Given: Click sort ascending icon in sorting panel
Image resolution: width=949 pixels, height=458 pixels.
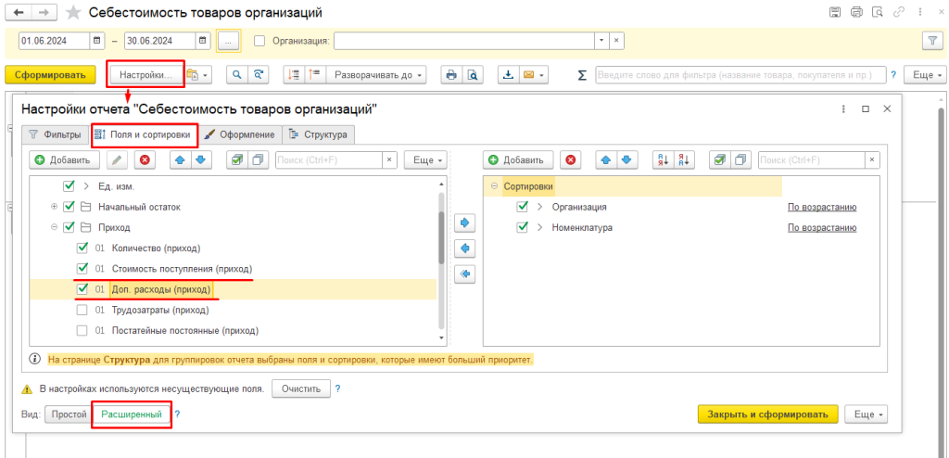Looking at the screenshot, I should (x=663, y=160).
